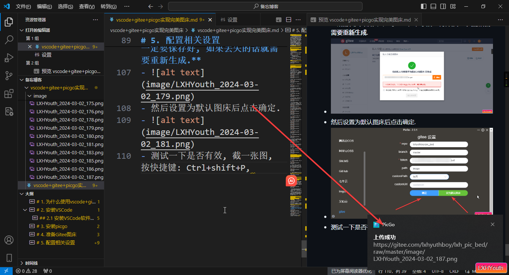The image size is (509, 275).
Task: Open the Search view in activity bar
Action: [x=9, y=40]
